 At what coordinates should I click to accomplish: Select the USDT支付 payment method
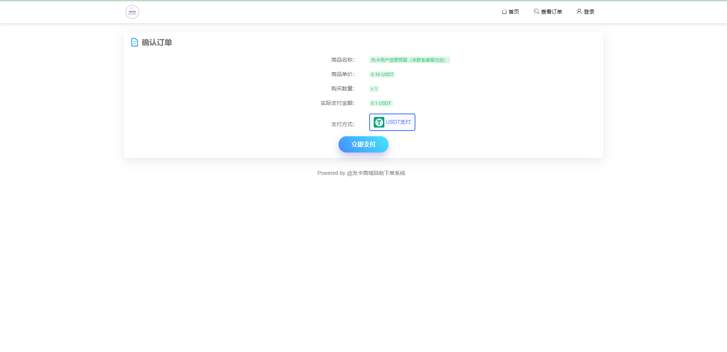[x=392, y=122]
